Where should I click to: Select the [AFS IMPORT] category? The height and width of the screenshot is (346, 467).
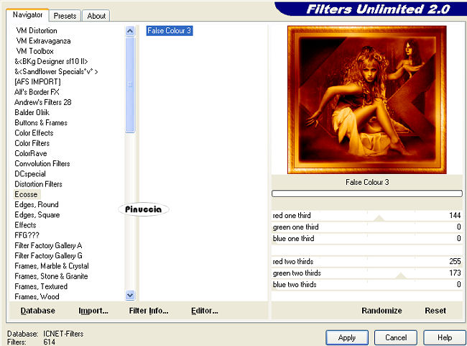37,82
